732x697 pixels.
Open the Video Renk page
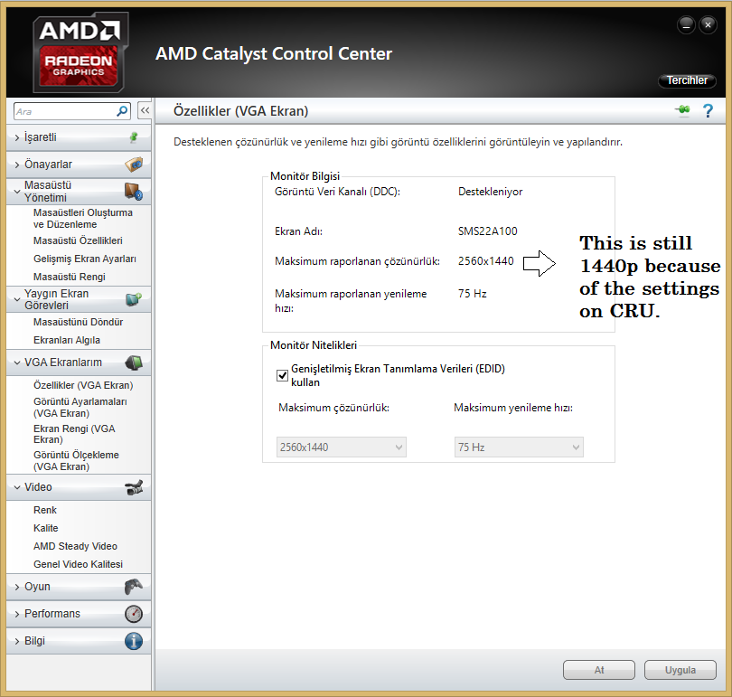[x=45, y=510]
